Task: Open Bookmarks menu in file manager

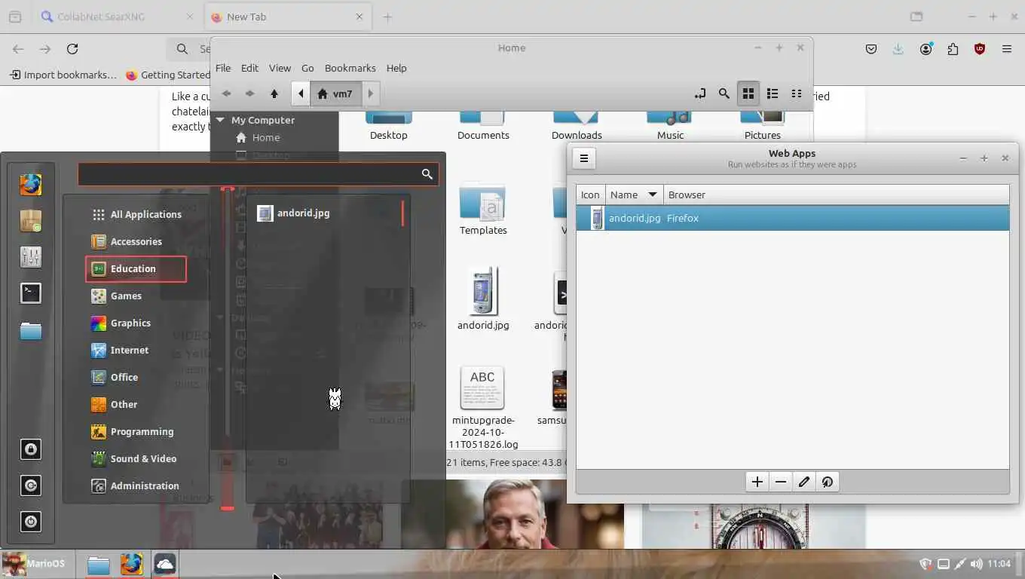Action: (x=350, y=68)
